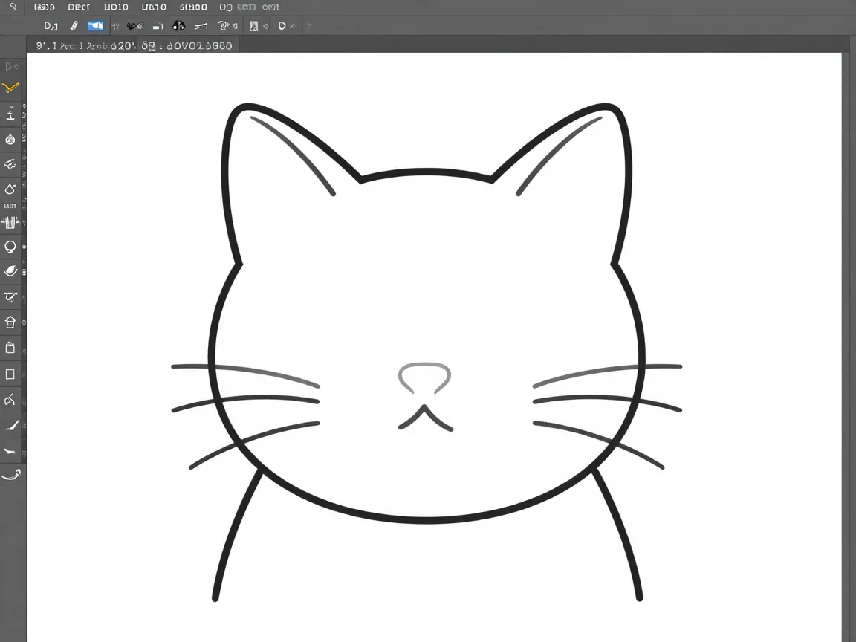Click the O circle icon in options bar
856x642 pixels.
coord(282,26)
